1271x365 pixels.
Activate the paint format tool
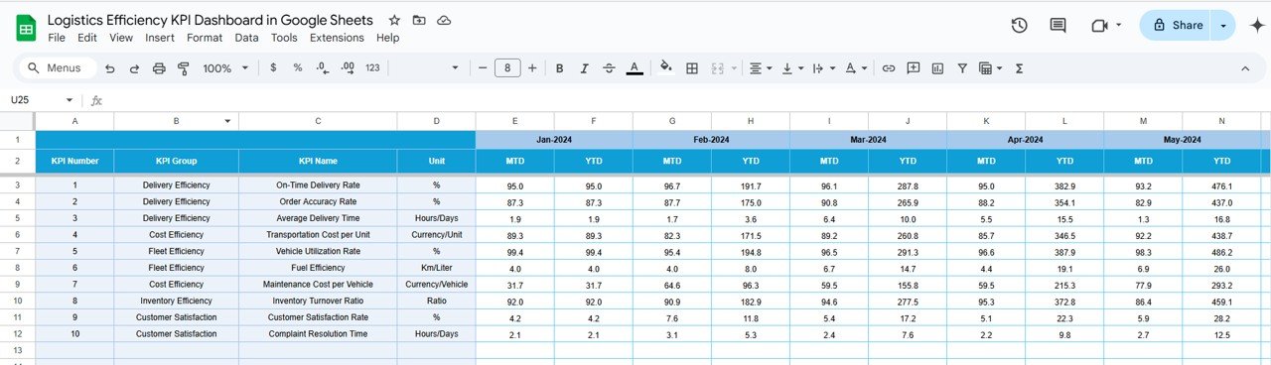click(x=183, y=68)
